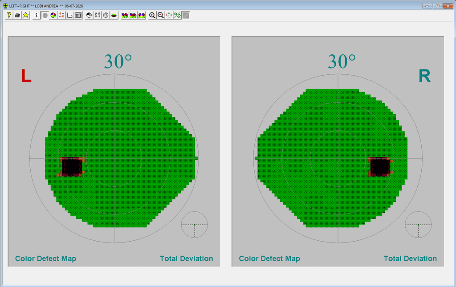Maximize the LEFT+RIGHT window

click(437, 6)
